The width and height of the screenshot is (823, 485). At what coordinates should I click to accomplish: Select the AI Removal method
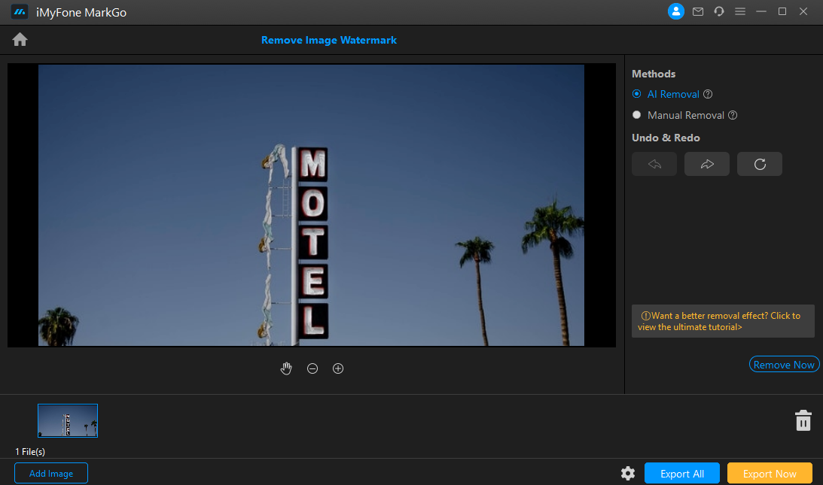coord(637,94)
